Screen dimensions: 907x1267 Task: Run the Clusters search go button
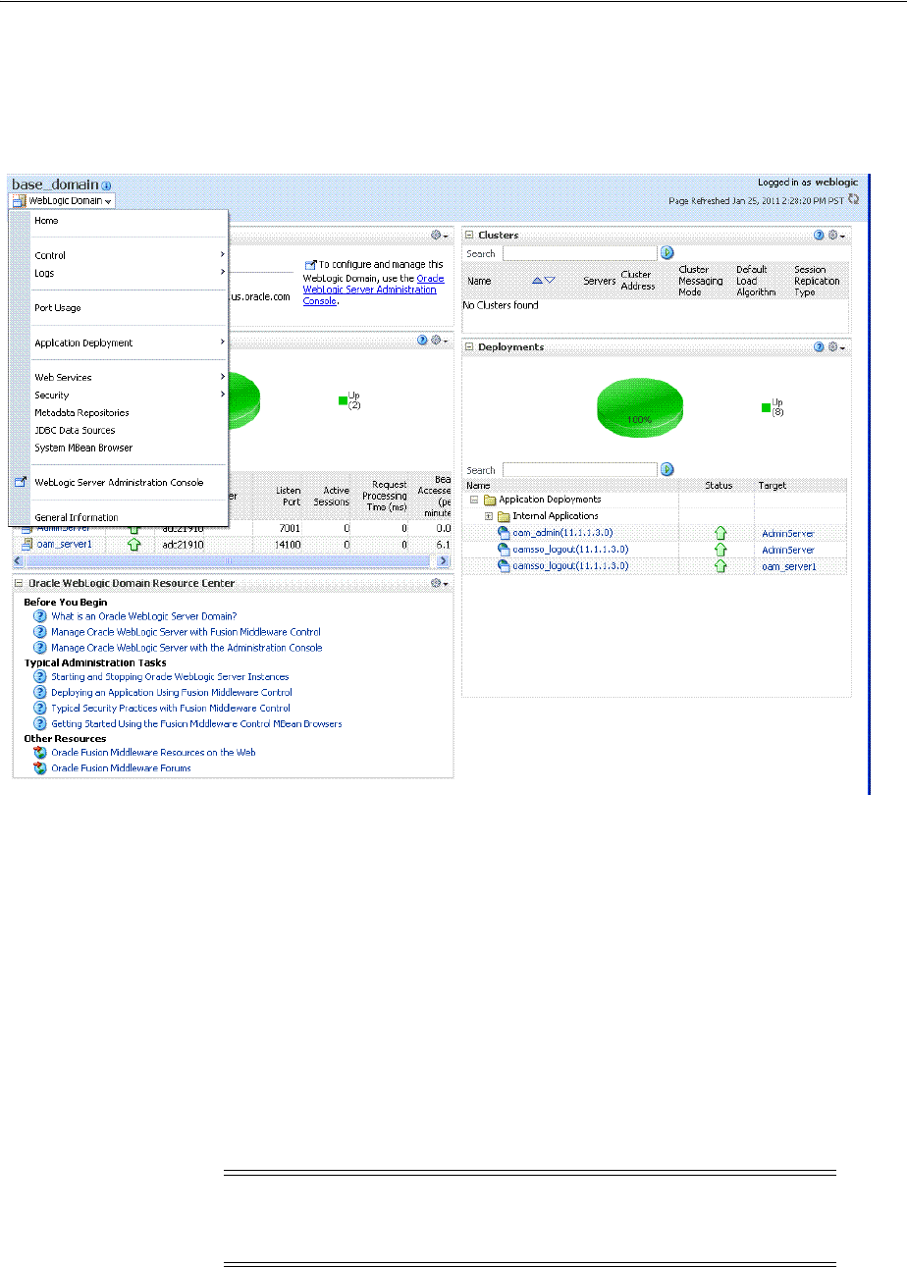point(667,253)
